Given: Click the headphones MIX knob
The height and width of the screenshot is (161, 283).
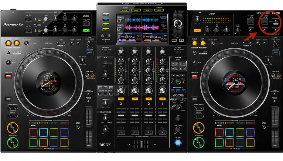Looking at the screenshot, I should pyautogui.click(x=105, y=119).
